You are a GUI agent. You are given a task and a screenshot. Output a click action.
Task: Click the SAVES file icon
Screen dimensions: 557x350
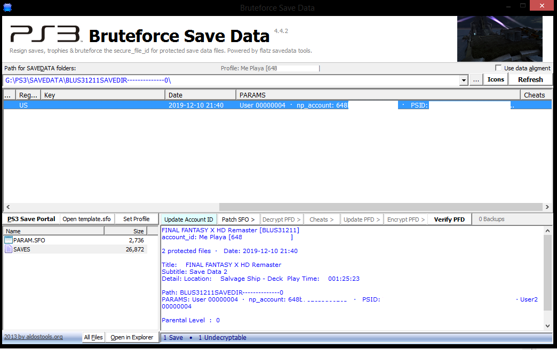point(9,249)
